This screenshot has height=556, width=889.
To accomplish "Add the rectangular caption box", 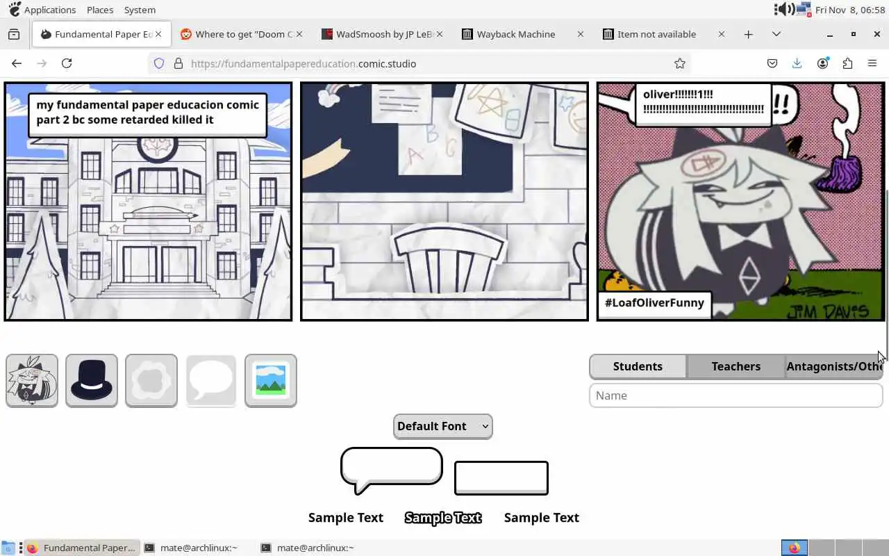I will coord(501,478).
